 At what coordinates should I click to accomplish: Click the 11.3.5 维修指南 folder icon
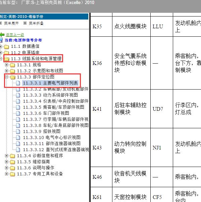(x=12, y=162)
